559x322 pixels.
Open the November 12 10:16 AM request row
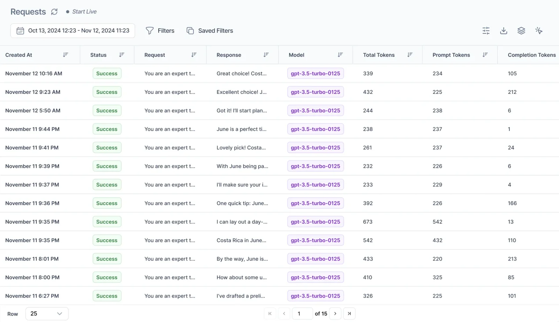click(x=34, y=74)
